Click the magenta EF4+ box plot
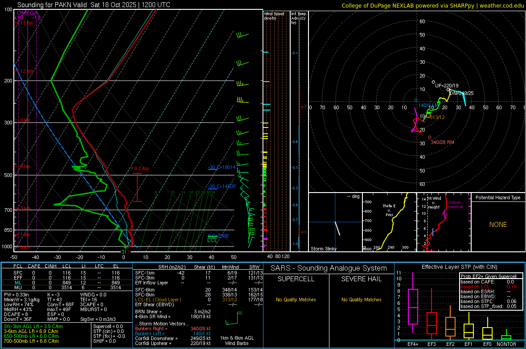Image resolution: width=526 pixels, height=349 pixels. pos(413,303)
